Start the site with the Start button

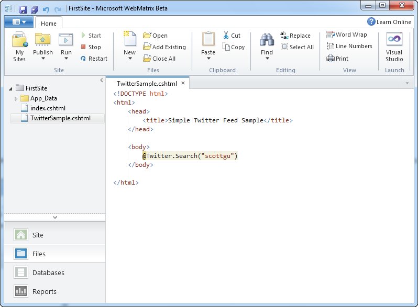[91, 36]
